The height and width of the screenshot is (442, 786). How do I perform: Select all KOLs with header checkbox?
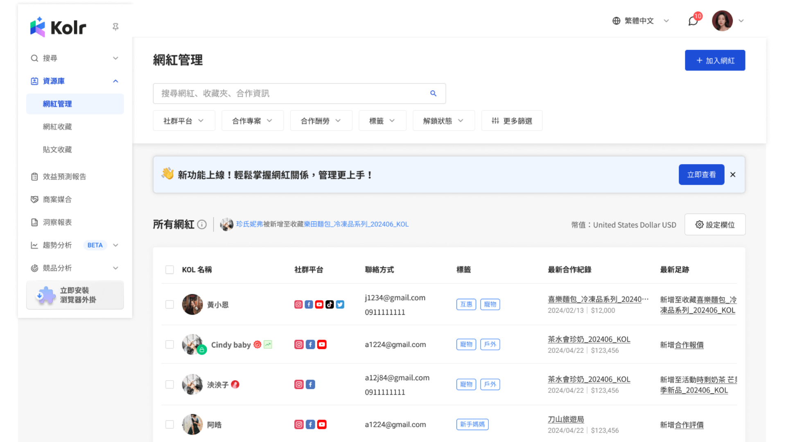click(x=169, y=270)
